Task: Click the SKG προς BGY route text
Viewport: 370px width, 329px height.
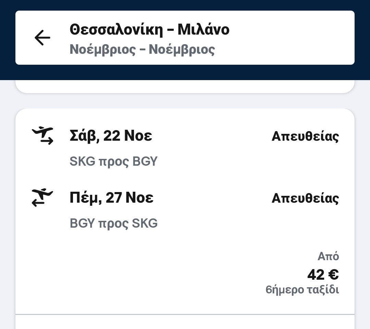Action: [113, 161]
